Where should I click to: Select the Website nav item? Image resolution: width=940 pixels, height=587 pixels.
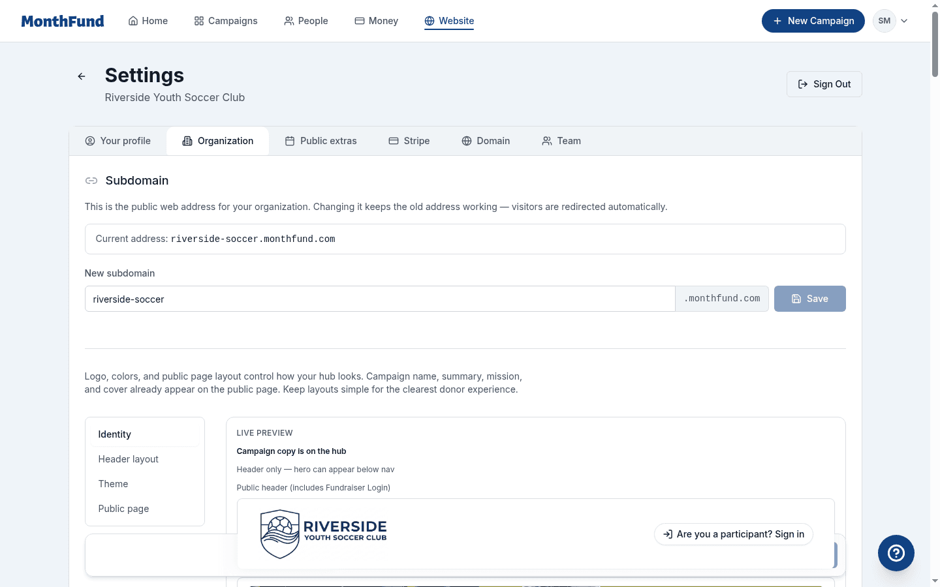449,21
